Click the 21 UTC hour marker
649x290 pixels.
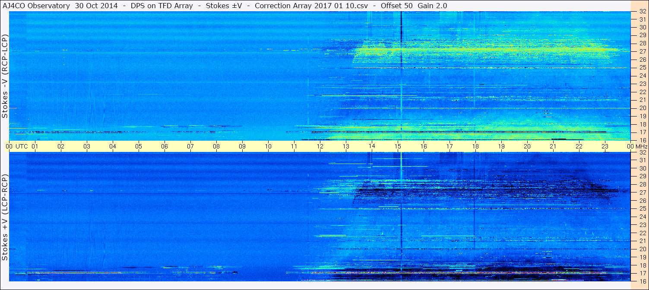click(x=553, y=146)
